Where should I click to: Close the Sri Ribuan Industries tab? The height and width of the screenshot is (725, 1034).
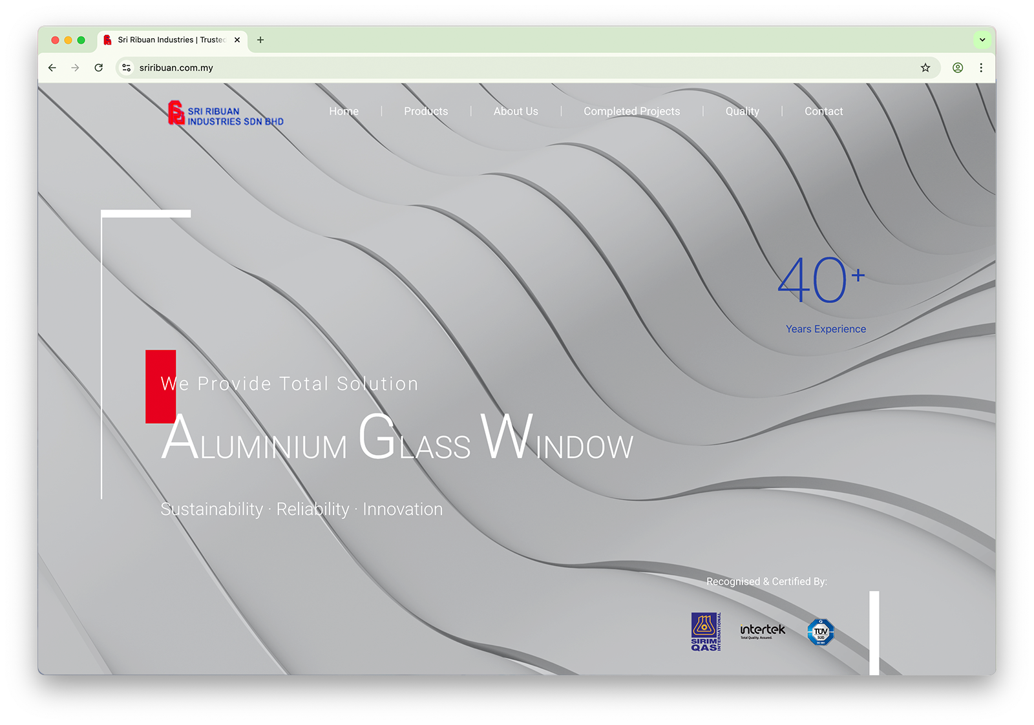click(x=237, y=40)
